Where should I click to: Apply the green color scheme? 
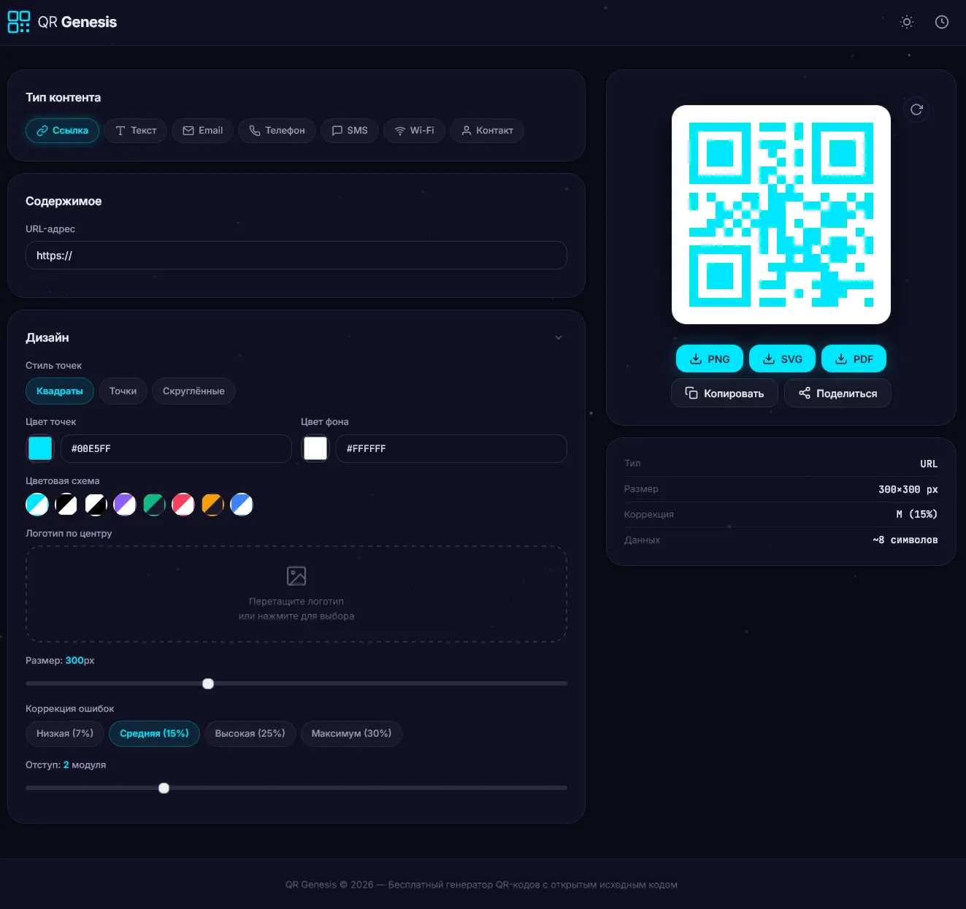[x=154, y=505]
